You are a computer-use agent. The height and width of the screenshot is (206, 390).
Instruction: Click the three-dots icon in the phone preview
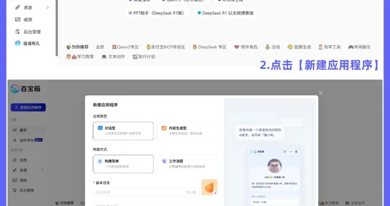(291, 151)
